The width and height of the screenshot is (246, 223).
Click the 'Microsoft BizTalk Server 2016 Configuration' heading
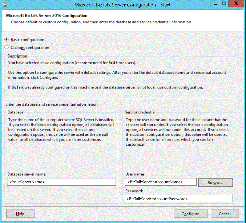pos(47,15)
